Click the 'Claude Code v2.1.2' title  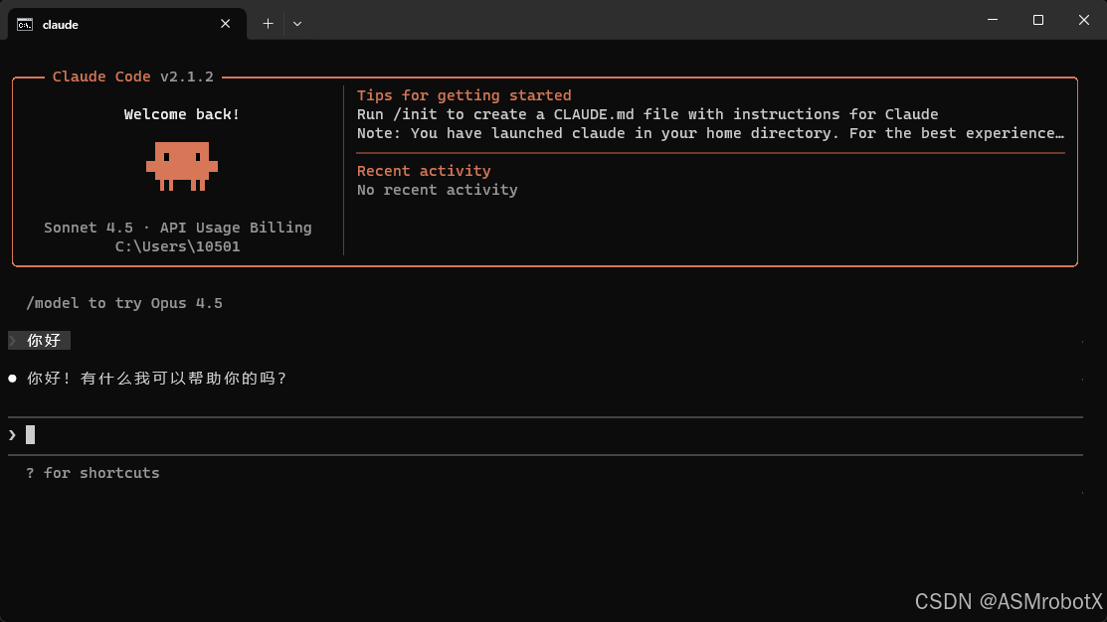pos(132,77)
